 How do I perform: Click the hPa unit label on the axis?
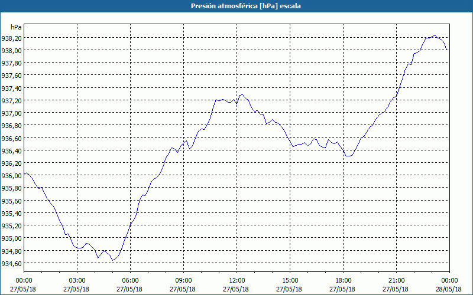[x=16, y=27]
